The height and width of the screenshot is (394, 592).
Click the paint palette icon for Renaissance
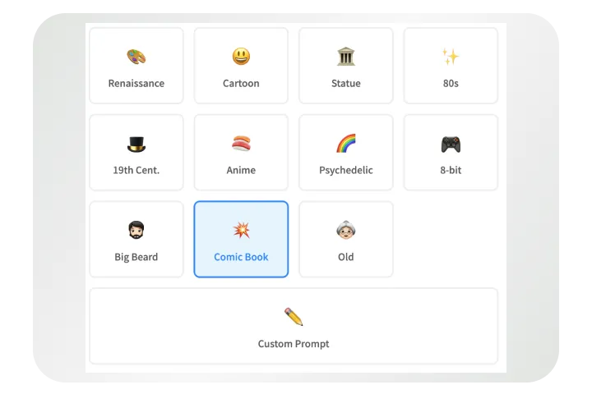pos(136,57)
